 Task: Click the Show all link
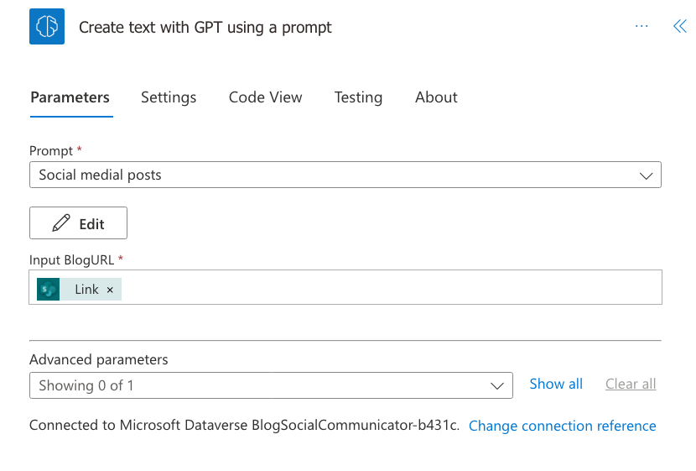tap(556, 384)
